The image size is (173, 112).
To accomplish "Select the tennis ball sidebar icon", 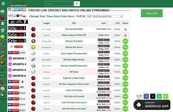I will 2,36.
